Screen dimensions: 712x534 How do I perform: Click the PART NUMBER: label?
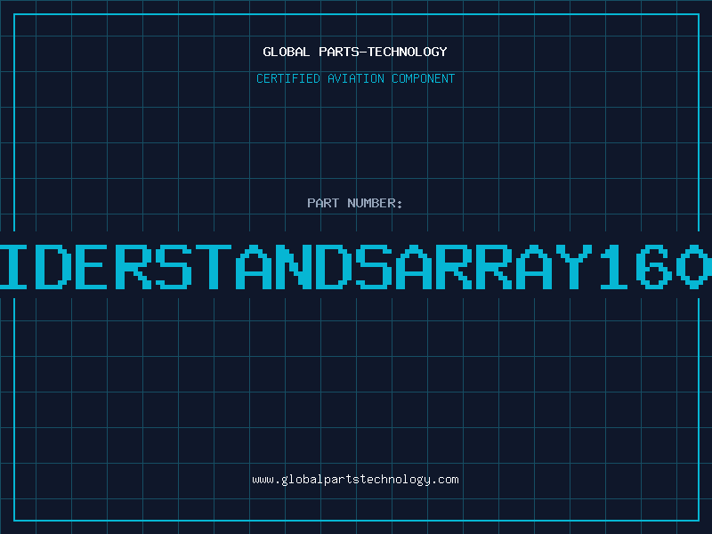[355, 203]
